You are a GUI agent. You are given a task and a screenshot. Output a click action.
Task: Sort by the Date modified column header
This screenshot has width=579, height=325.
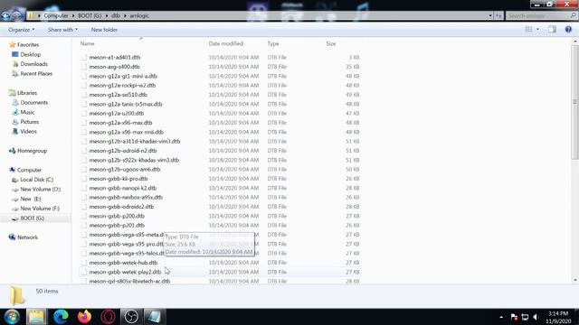coord(225,43)
